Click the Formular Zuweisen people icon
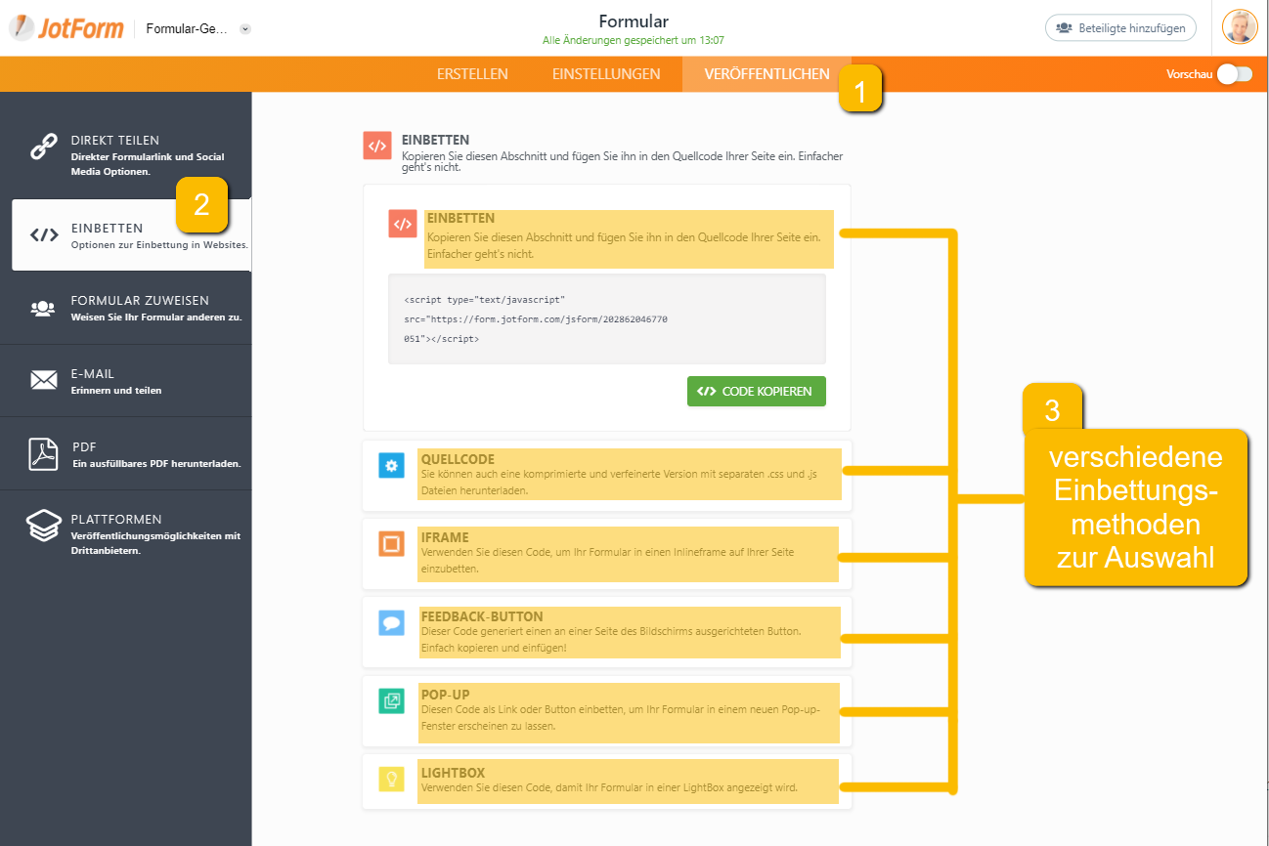This screenshot has width=1269, height=846. [43, 308]
